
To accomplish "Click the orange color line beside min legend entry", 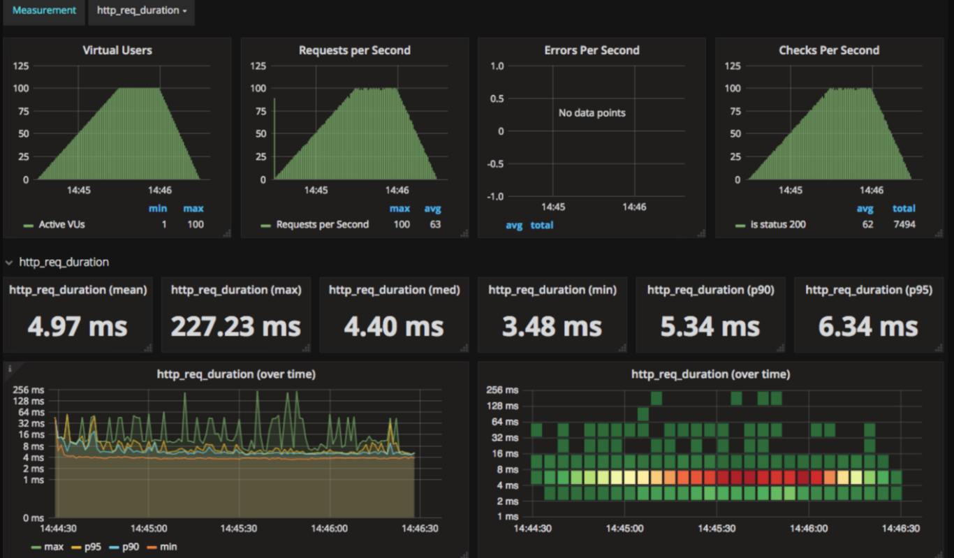I will [x=152, y=547].
